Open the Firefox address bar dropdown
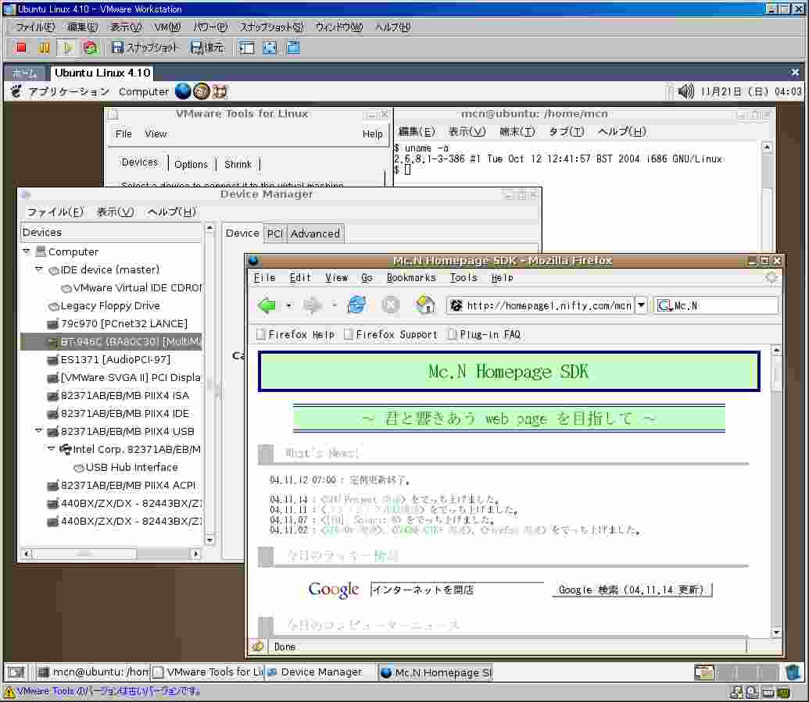809x702 pixels. coord(641,305)
